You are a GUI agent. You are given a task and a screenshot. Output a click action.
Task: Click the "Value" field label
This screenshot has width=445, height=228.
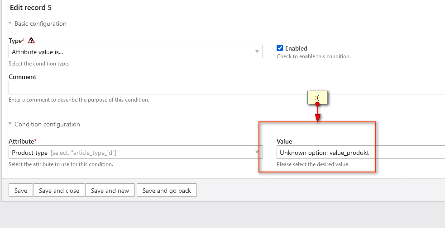[284, 141]
